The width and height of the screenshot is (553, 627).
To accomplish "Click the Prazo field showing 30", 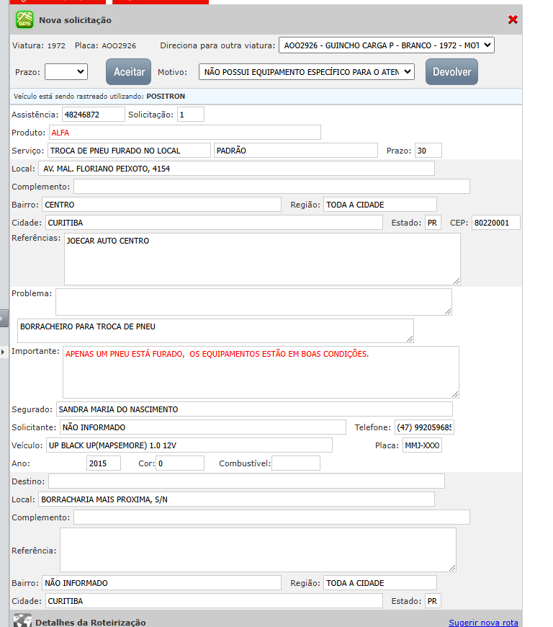I will [428, 151].
